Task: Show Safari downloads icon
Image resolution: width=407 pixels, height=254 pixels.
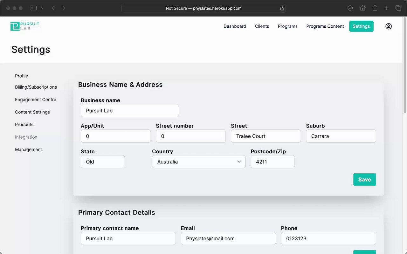Action: point(350,8)
